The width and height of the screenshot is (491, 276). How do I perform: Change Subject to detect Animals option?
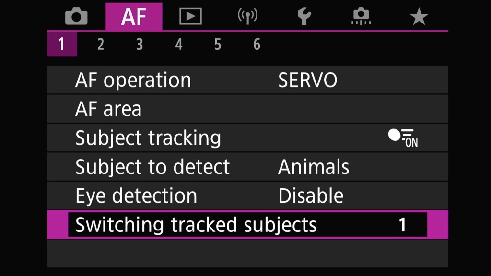(x=247, y=166)
